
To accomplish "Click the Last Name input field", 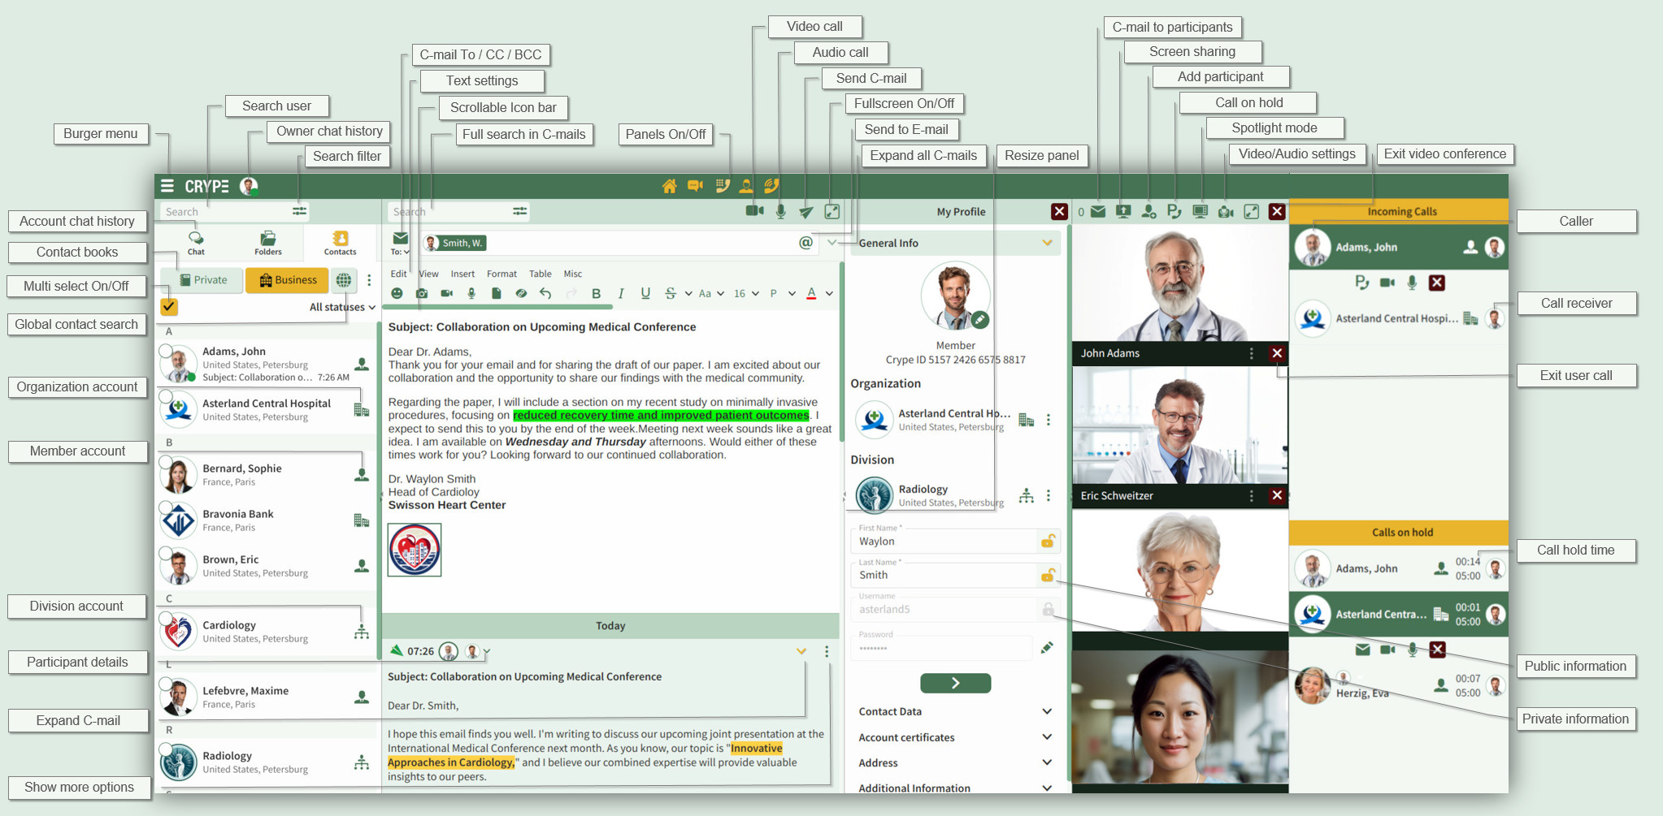I will 943,575.
